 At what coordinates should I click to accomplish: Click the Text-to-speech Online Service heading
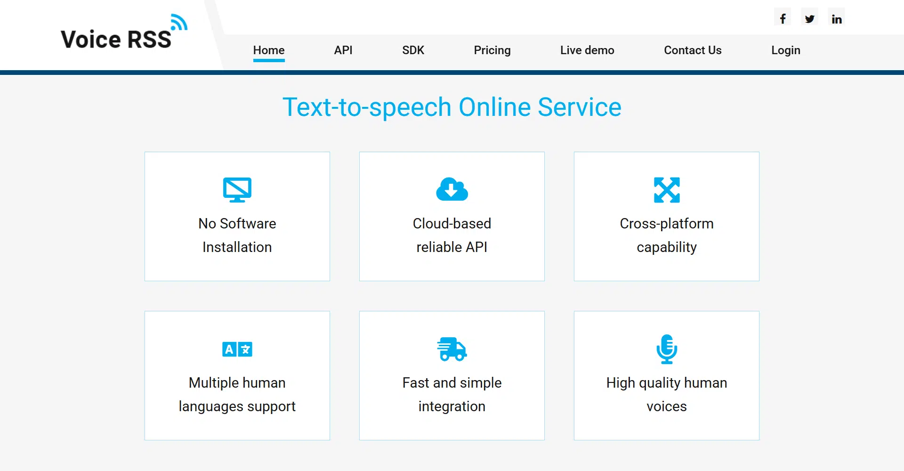tap(452, 107)
